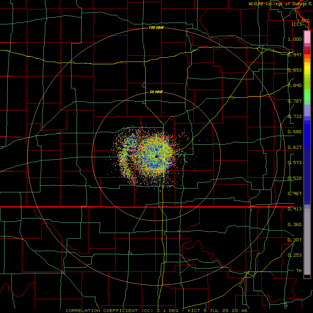Select the 0.787 legend value

tap(295, 101)
